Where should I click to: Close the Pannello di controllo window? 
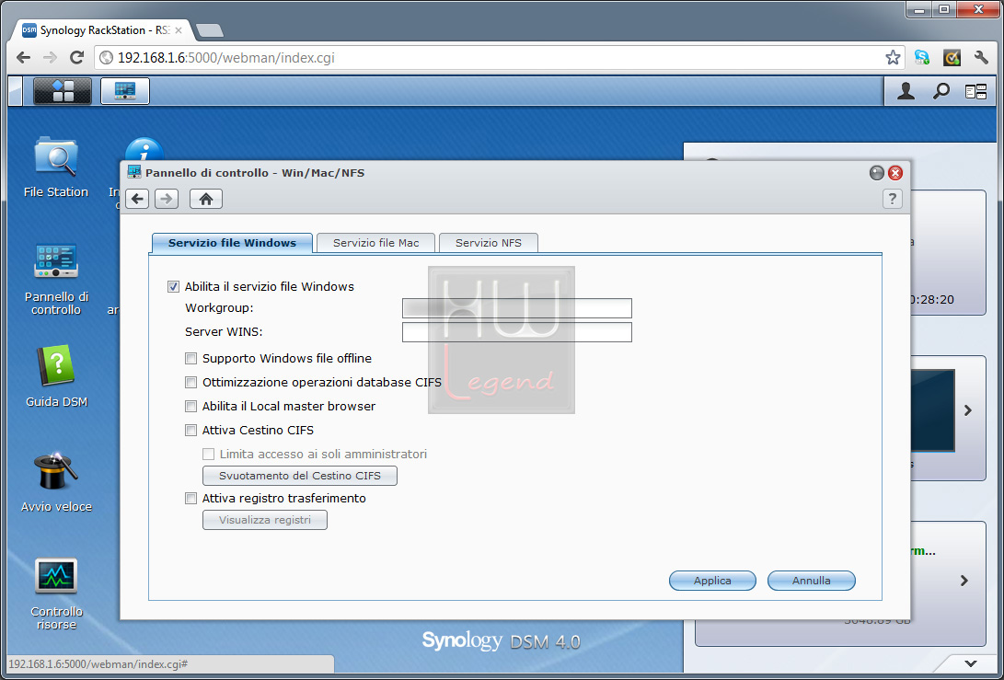tap(895, 173)
